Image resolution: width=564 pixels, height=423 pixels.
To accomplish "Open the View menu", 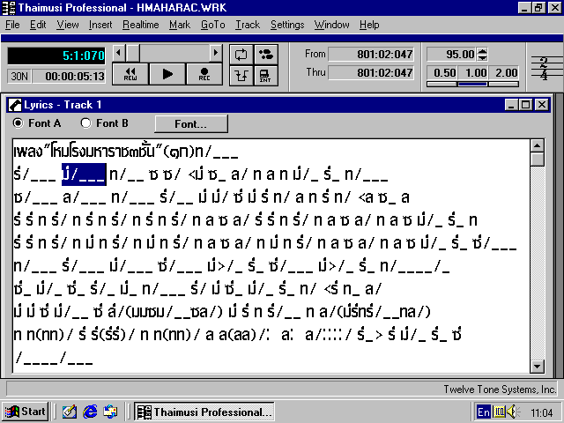I will (68, 25).
